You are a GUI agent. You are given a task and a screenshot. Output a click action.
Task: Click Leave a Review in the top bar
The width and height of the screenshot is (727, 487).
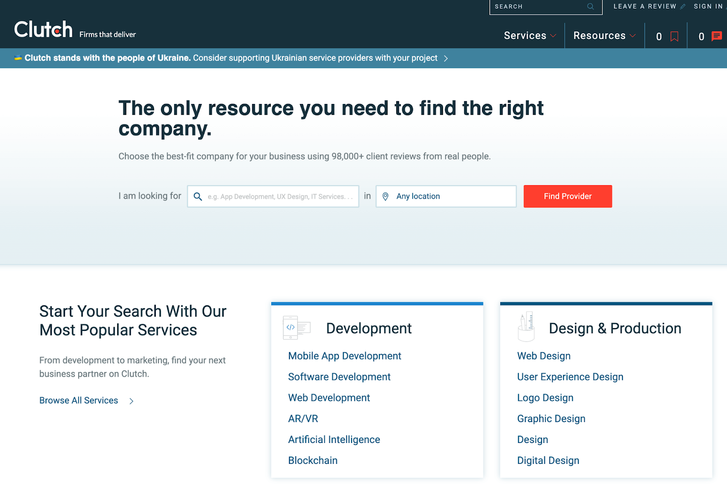[645, 6]
